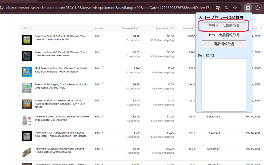Image resolution: width=264 pixels, height=165 pixels.
Task: Bookmark this page with the star icon
Action: (235, 8)
